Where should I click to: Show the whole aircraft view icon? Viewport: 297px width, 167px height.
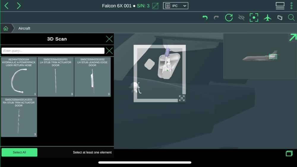click(x=268, y=18)
